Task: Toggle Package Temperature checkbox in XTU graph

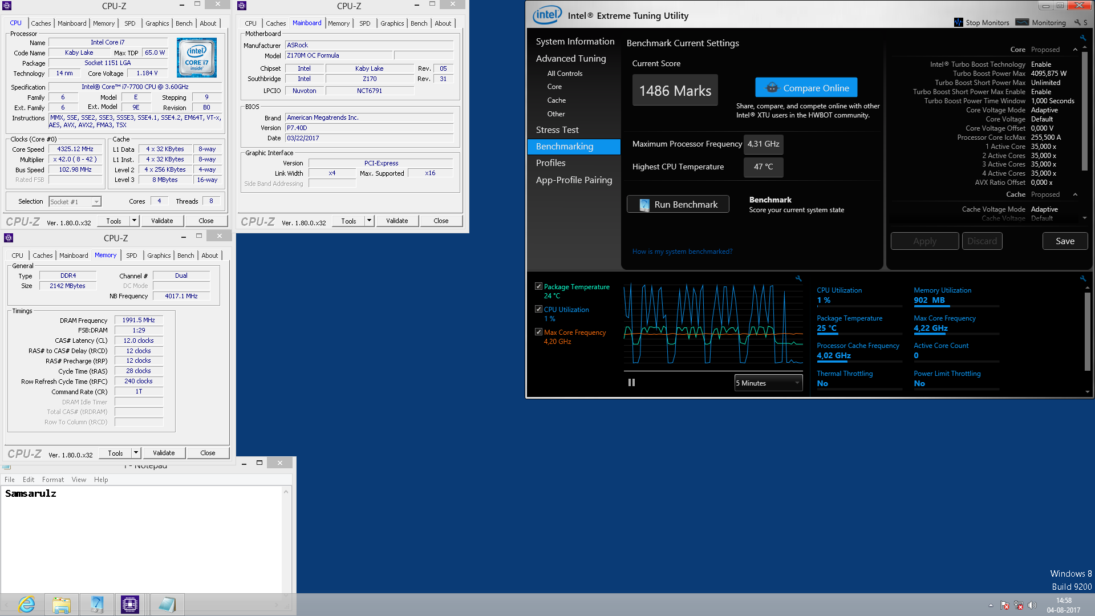Action: click(538, 286)
